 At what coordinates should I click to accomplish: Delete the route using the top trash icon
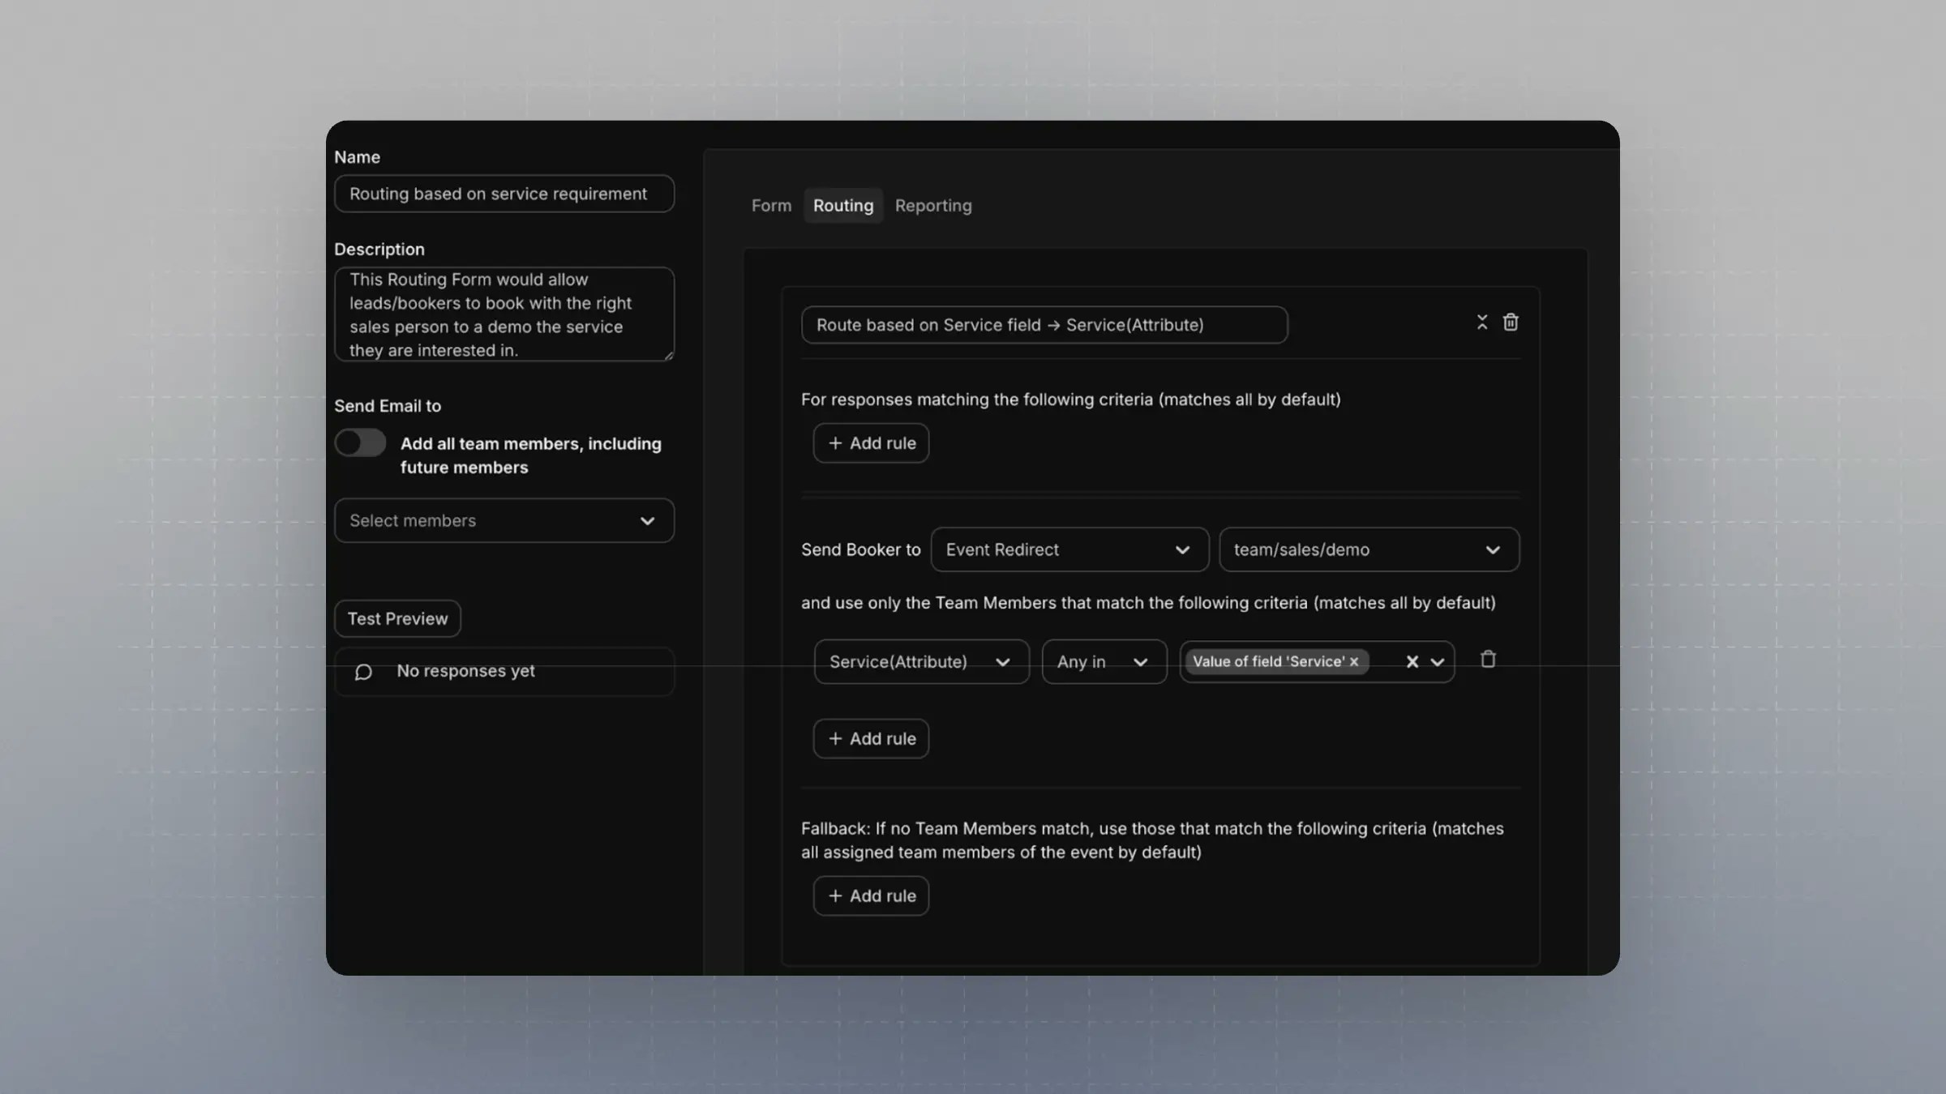[x=1510, y=323]
